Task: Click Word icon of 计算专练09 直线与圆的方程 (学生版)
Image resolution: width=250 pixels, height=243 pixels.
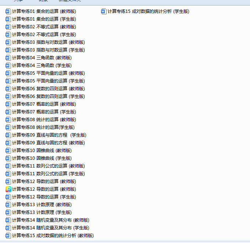Action: point(8,135)
